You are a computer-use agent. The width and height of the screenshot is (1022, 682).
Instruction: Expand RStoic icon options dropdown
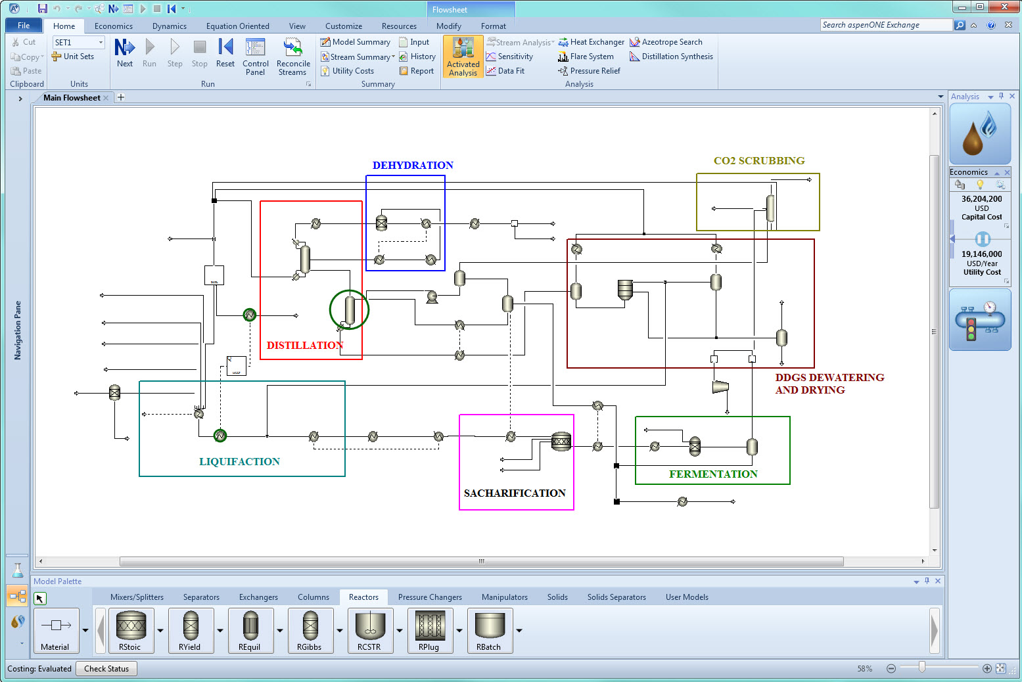(x=160, y=630)
